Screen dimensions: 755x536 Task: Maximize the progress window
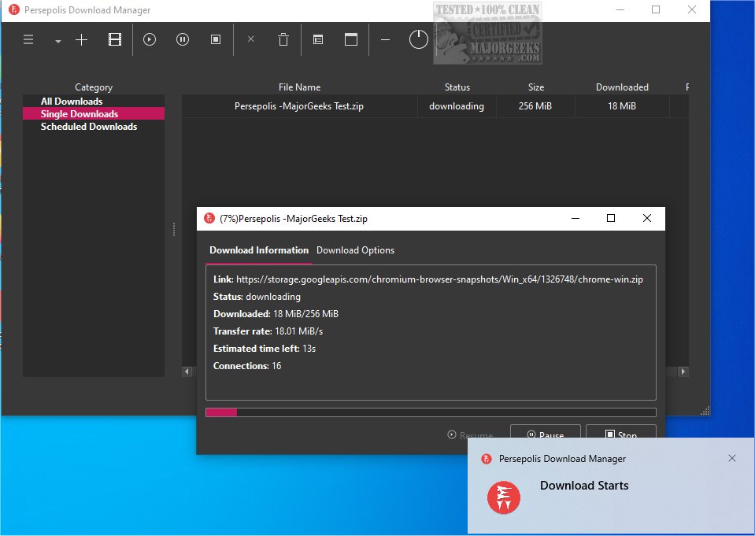pyautogui.click(x=611, y=218)
